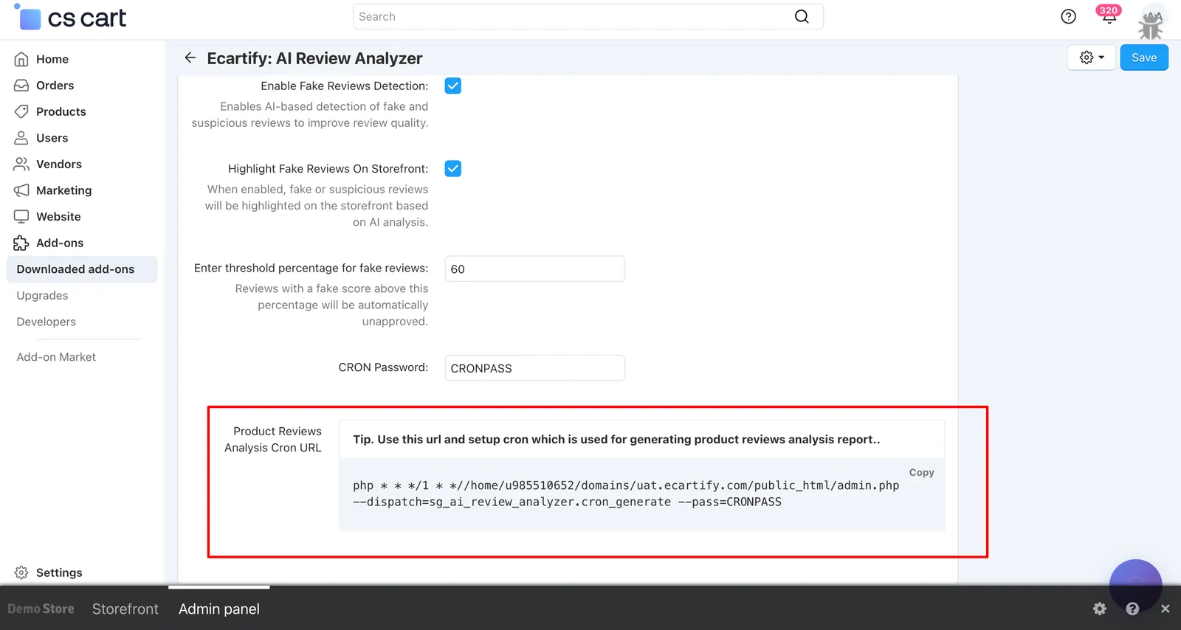Click the help icon in bottom bar
Screen dimensions: 1181x630
[1132, 609]
